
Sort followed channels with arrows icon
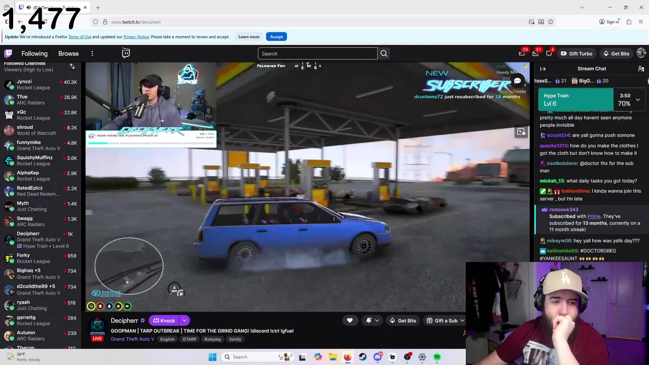[x=72, y=66]
